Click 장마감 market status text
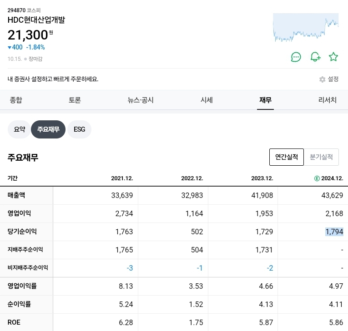This screenshot has height=331, width=348. coord(35,59)
